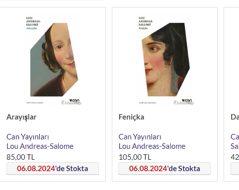Click Arayışlar 06.08.2024'de Stokta button
This screenshot has width=239, height=190.
point(53,169)
